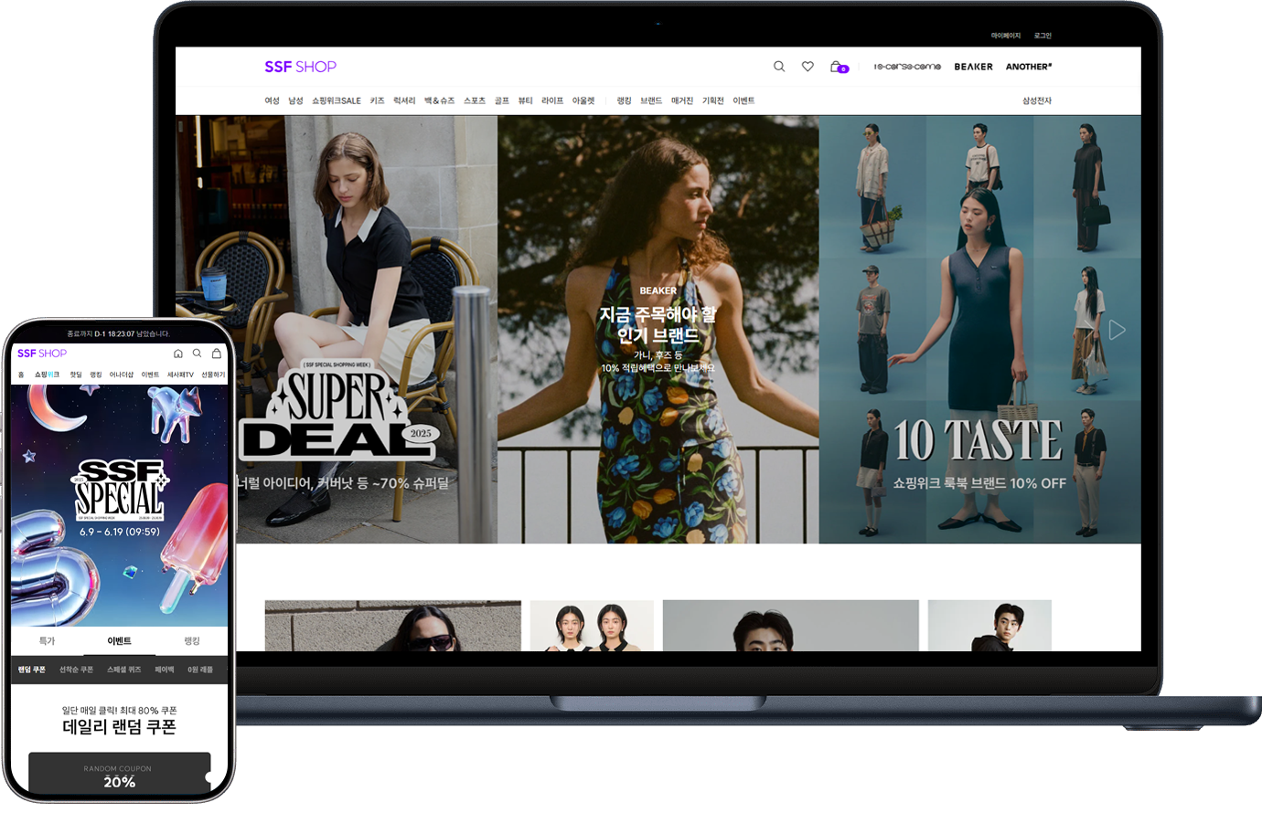Tap the countdown notice 종료까지 D-1 on the phone
1262x813 pixels.
[x=118, y=333]
